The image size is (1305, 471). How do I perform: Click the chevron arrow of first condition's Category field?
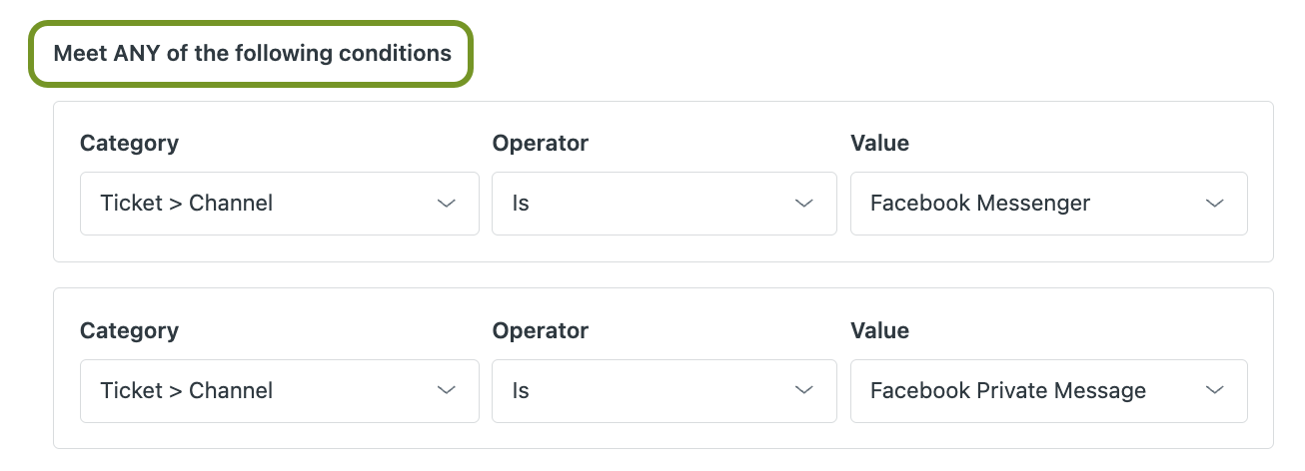pyautogui.click(x=447, y=204)
